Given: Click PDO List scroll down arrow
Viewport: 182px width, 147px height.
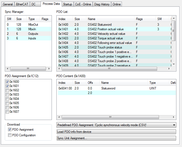Looking at the screenshot, I should click(x=174, y=64).
